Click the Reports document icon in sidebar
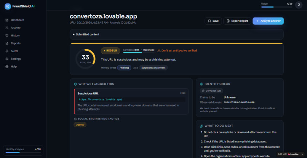The height and width of the screenshot is (158, 307). click(7, 43)
